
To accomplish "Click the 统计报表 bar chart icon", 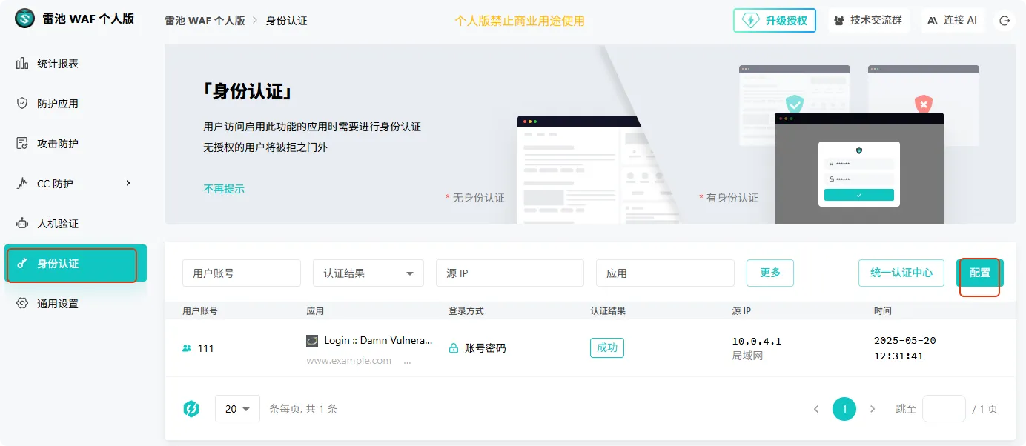I will pyautogui.click(x=22, y=64).
